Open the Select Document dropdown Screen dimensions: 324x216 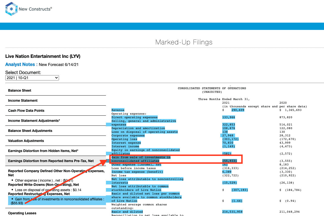tap(32, 78)
